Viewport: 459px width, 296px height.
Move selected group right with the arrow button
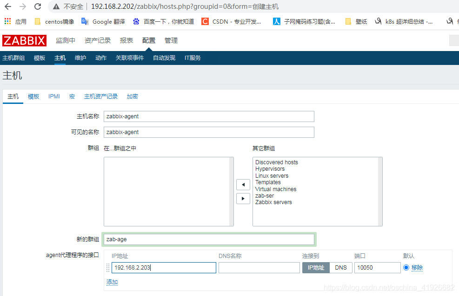[243, 199]
